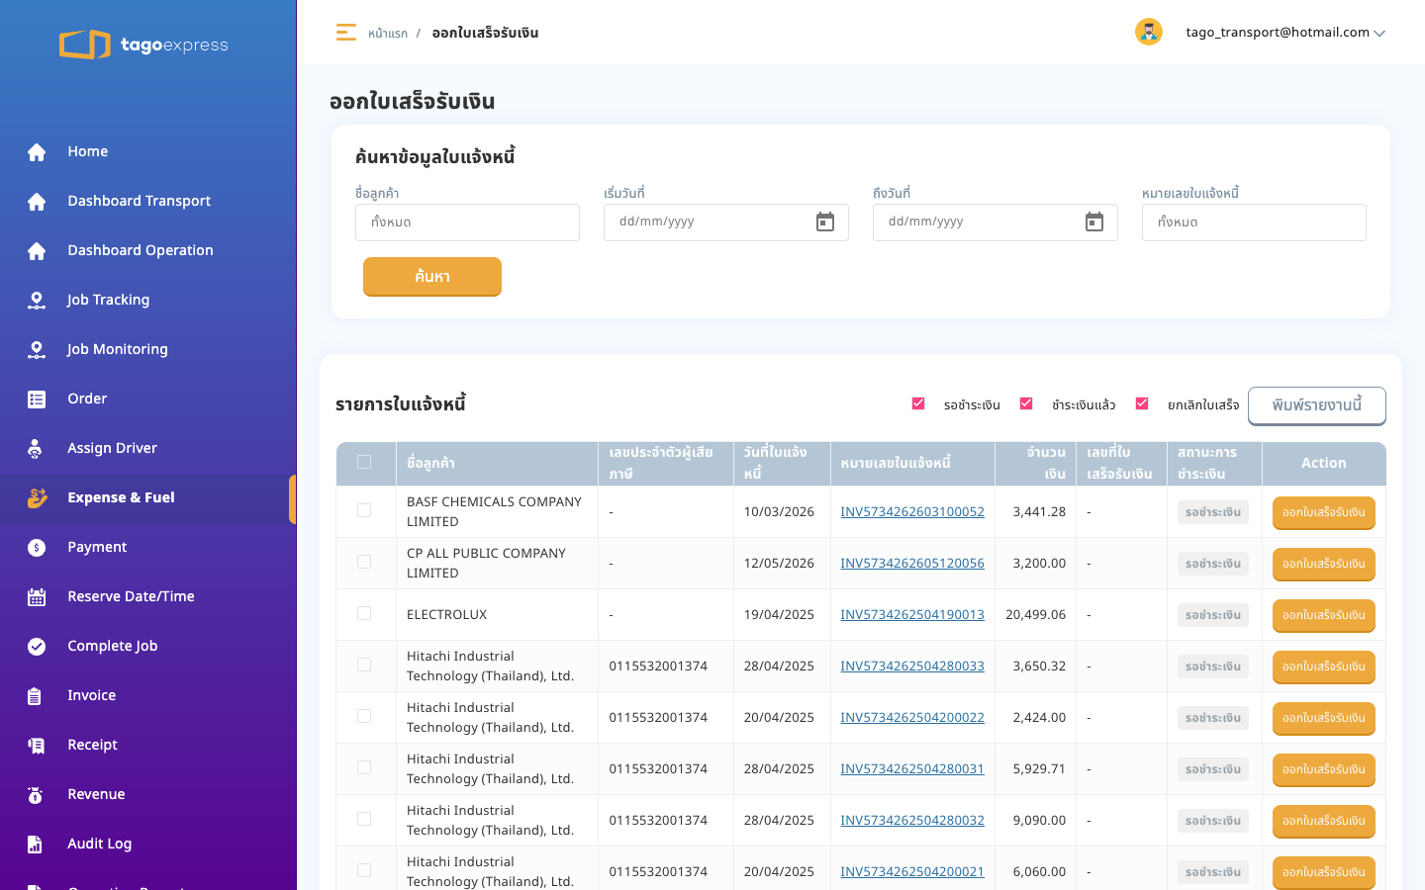This screenshot has height=890, width=1425.
Task: Click the พิมพ์รายงานนี้ print report button
Action: tap(1317, 405)
